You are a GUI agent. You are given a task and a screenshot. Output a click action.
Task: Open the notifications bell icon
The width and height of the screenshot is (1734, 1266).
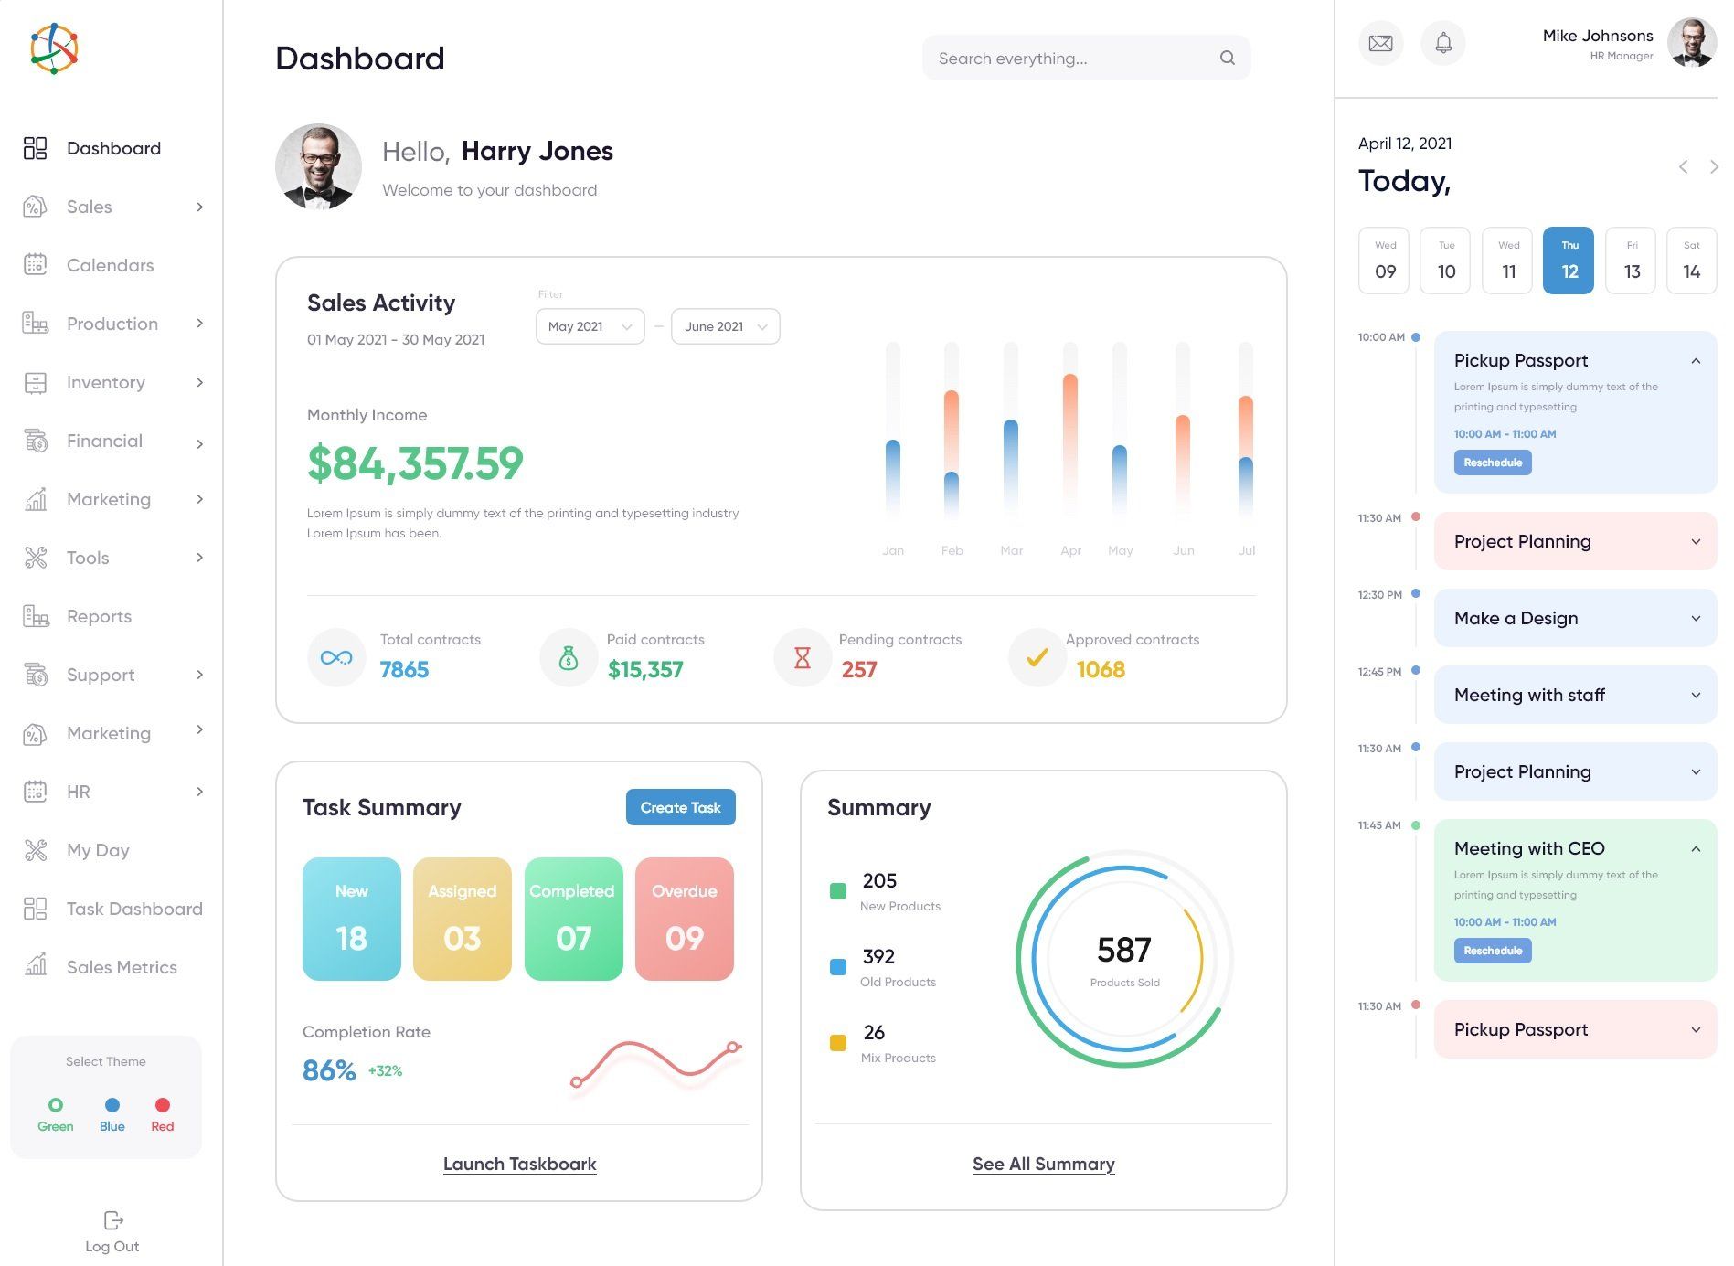[x=1443, y=43]
